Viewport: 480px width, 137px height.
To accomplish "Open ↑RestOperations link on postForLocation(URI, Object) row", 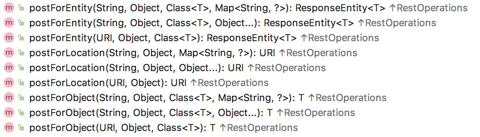I will click(x=229, y=83).
